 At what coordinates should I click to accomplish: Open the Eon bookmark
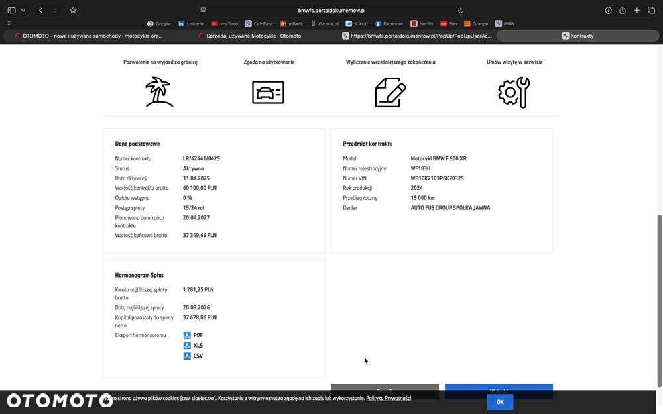449,24
